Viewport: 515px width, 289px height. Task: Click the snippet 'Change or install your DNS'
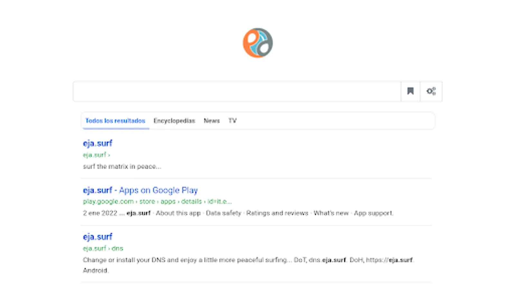248,265
